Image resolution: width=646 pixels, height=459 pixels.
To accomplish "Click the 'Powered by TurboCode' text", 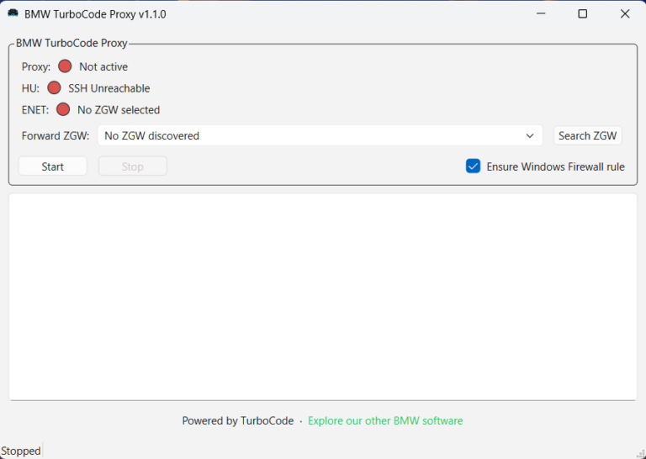I will click(238, 420).
